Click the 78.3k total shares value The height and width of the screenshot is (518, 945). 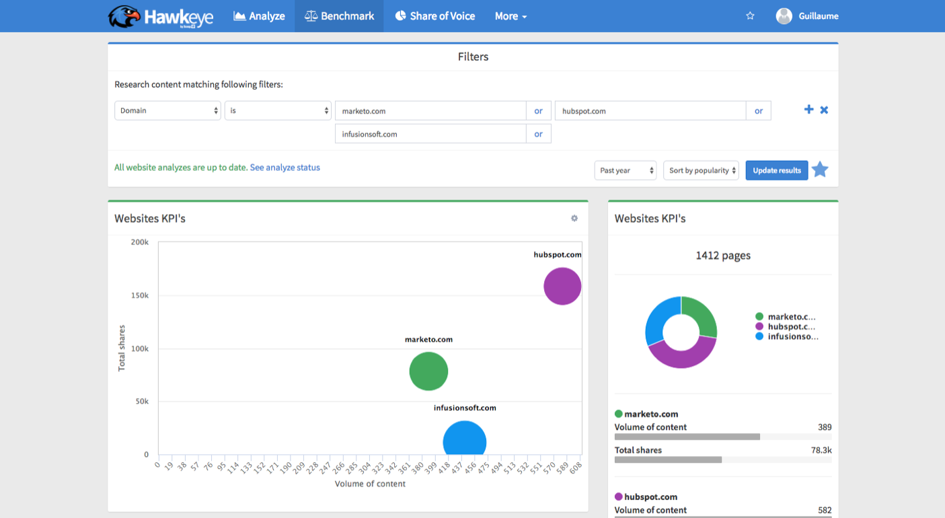click(821, 450)
